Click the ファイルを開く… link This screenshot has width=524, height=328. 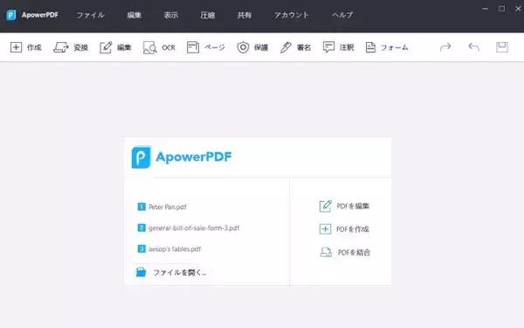click(x=179, y=272)
